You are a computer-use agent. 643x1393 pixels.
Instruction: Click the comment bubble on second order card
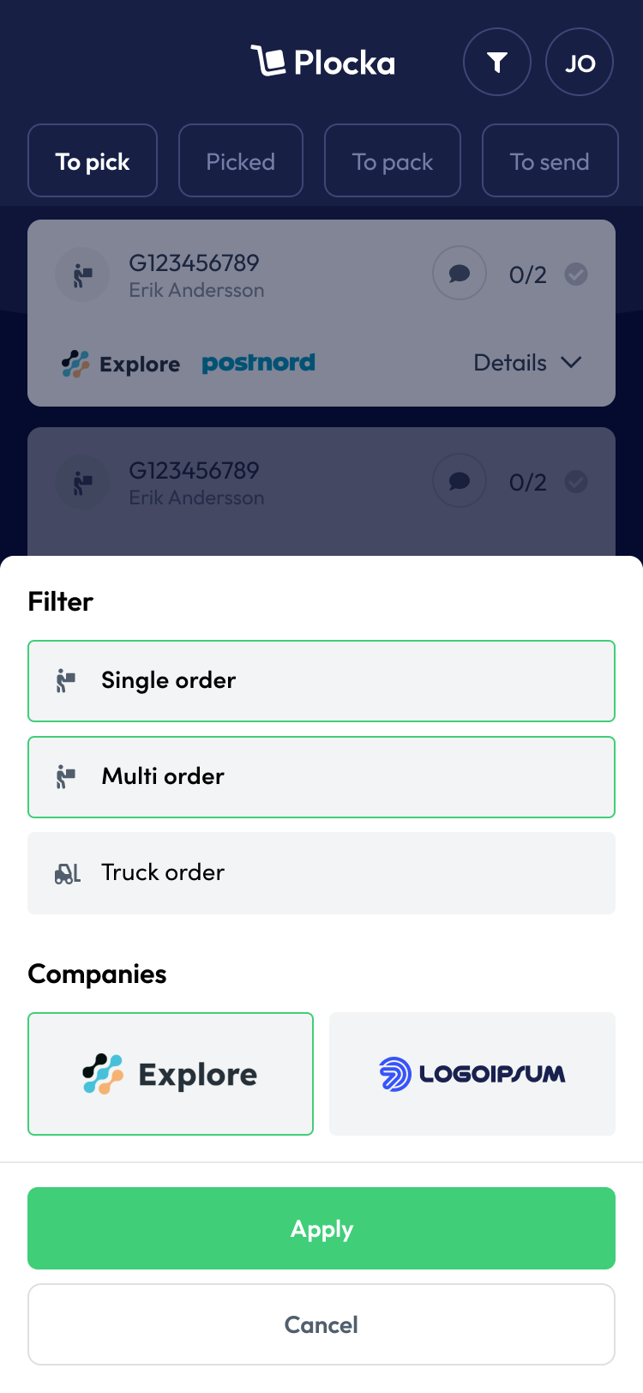(x=460, y=480)
